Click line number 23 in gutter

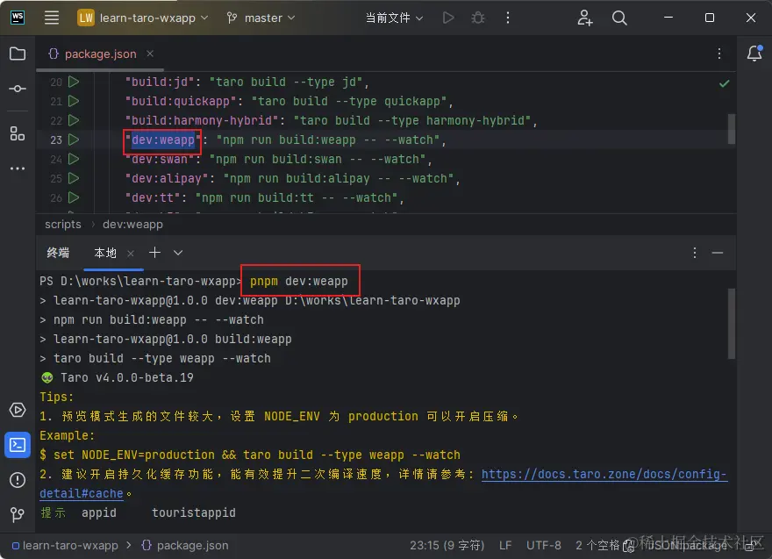pyautogui.click(x=56, y=140)
